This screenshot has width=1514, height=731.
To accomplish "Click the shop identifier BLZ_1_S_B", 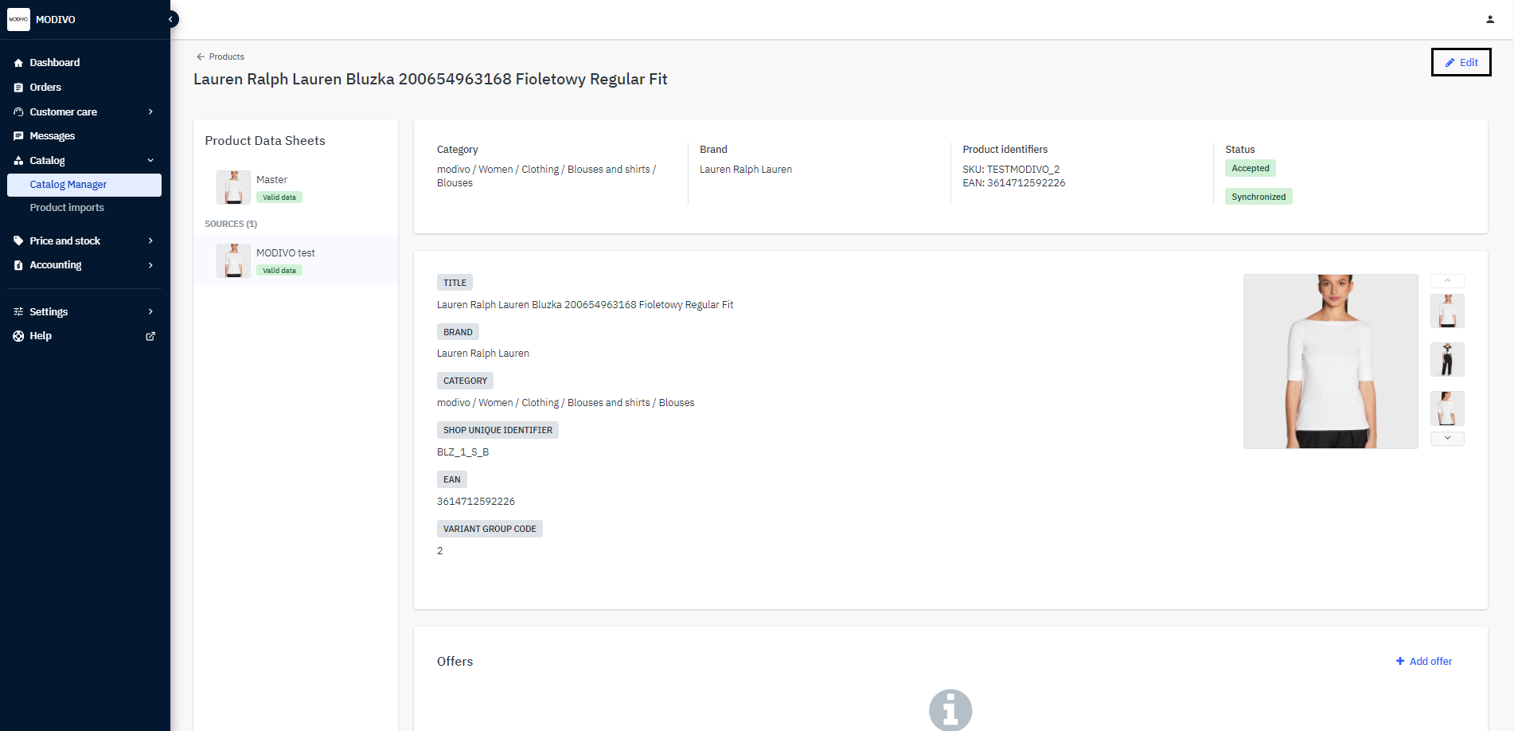I will click(x=463, y=452).
